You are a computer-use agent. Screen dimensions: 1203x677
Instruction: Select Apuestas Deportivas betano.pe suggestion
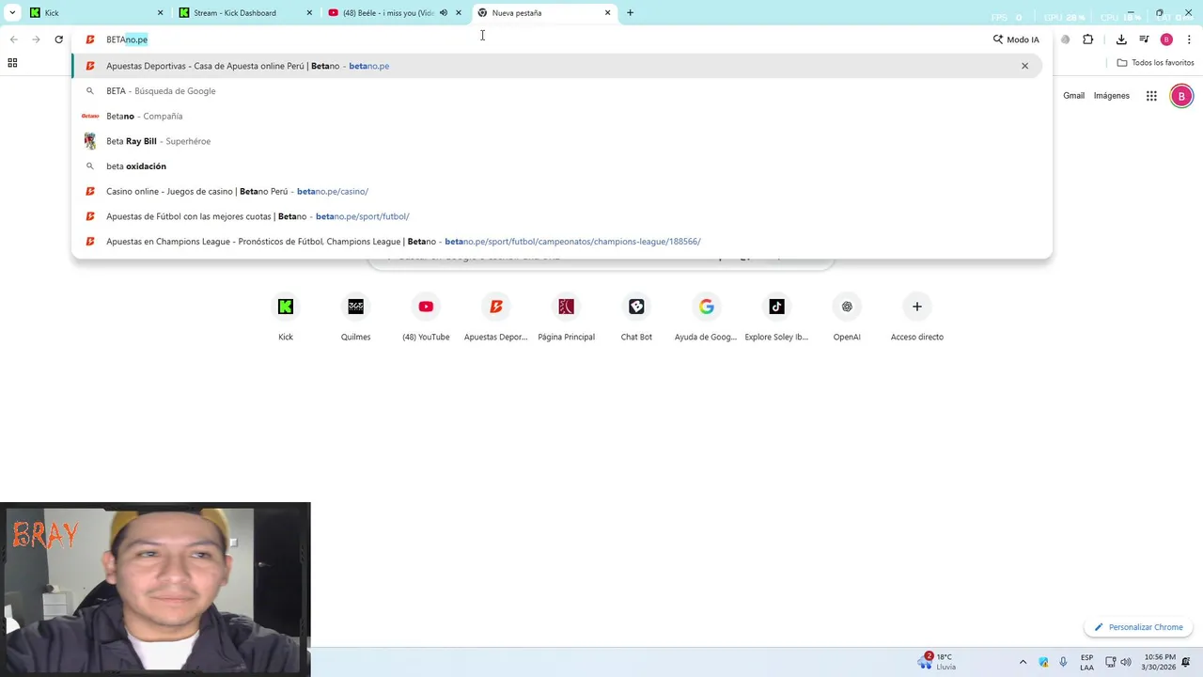(556, 66)
